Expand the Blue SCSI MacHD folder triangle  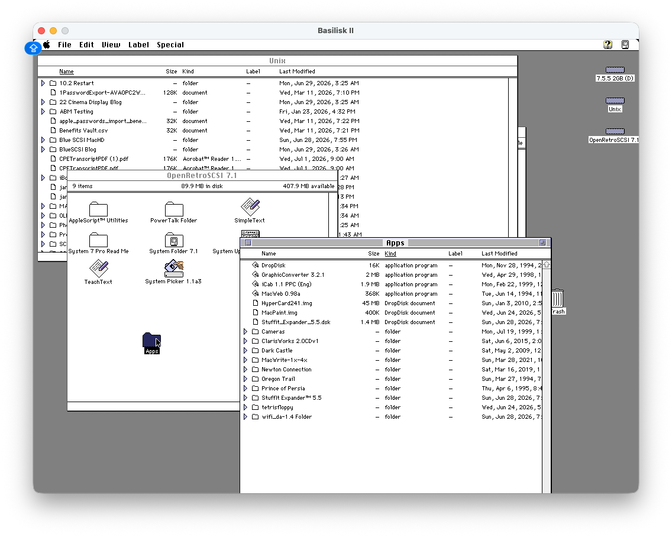pyautogui.click(x=43, y=140)
